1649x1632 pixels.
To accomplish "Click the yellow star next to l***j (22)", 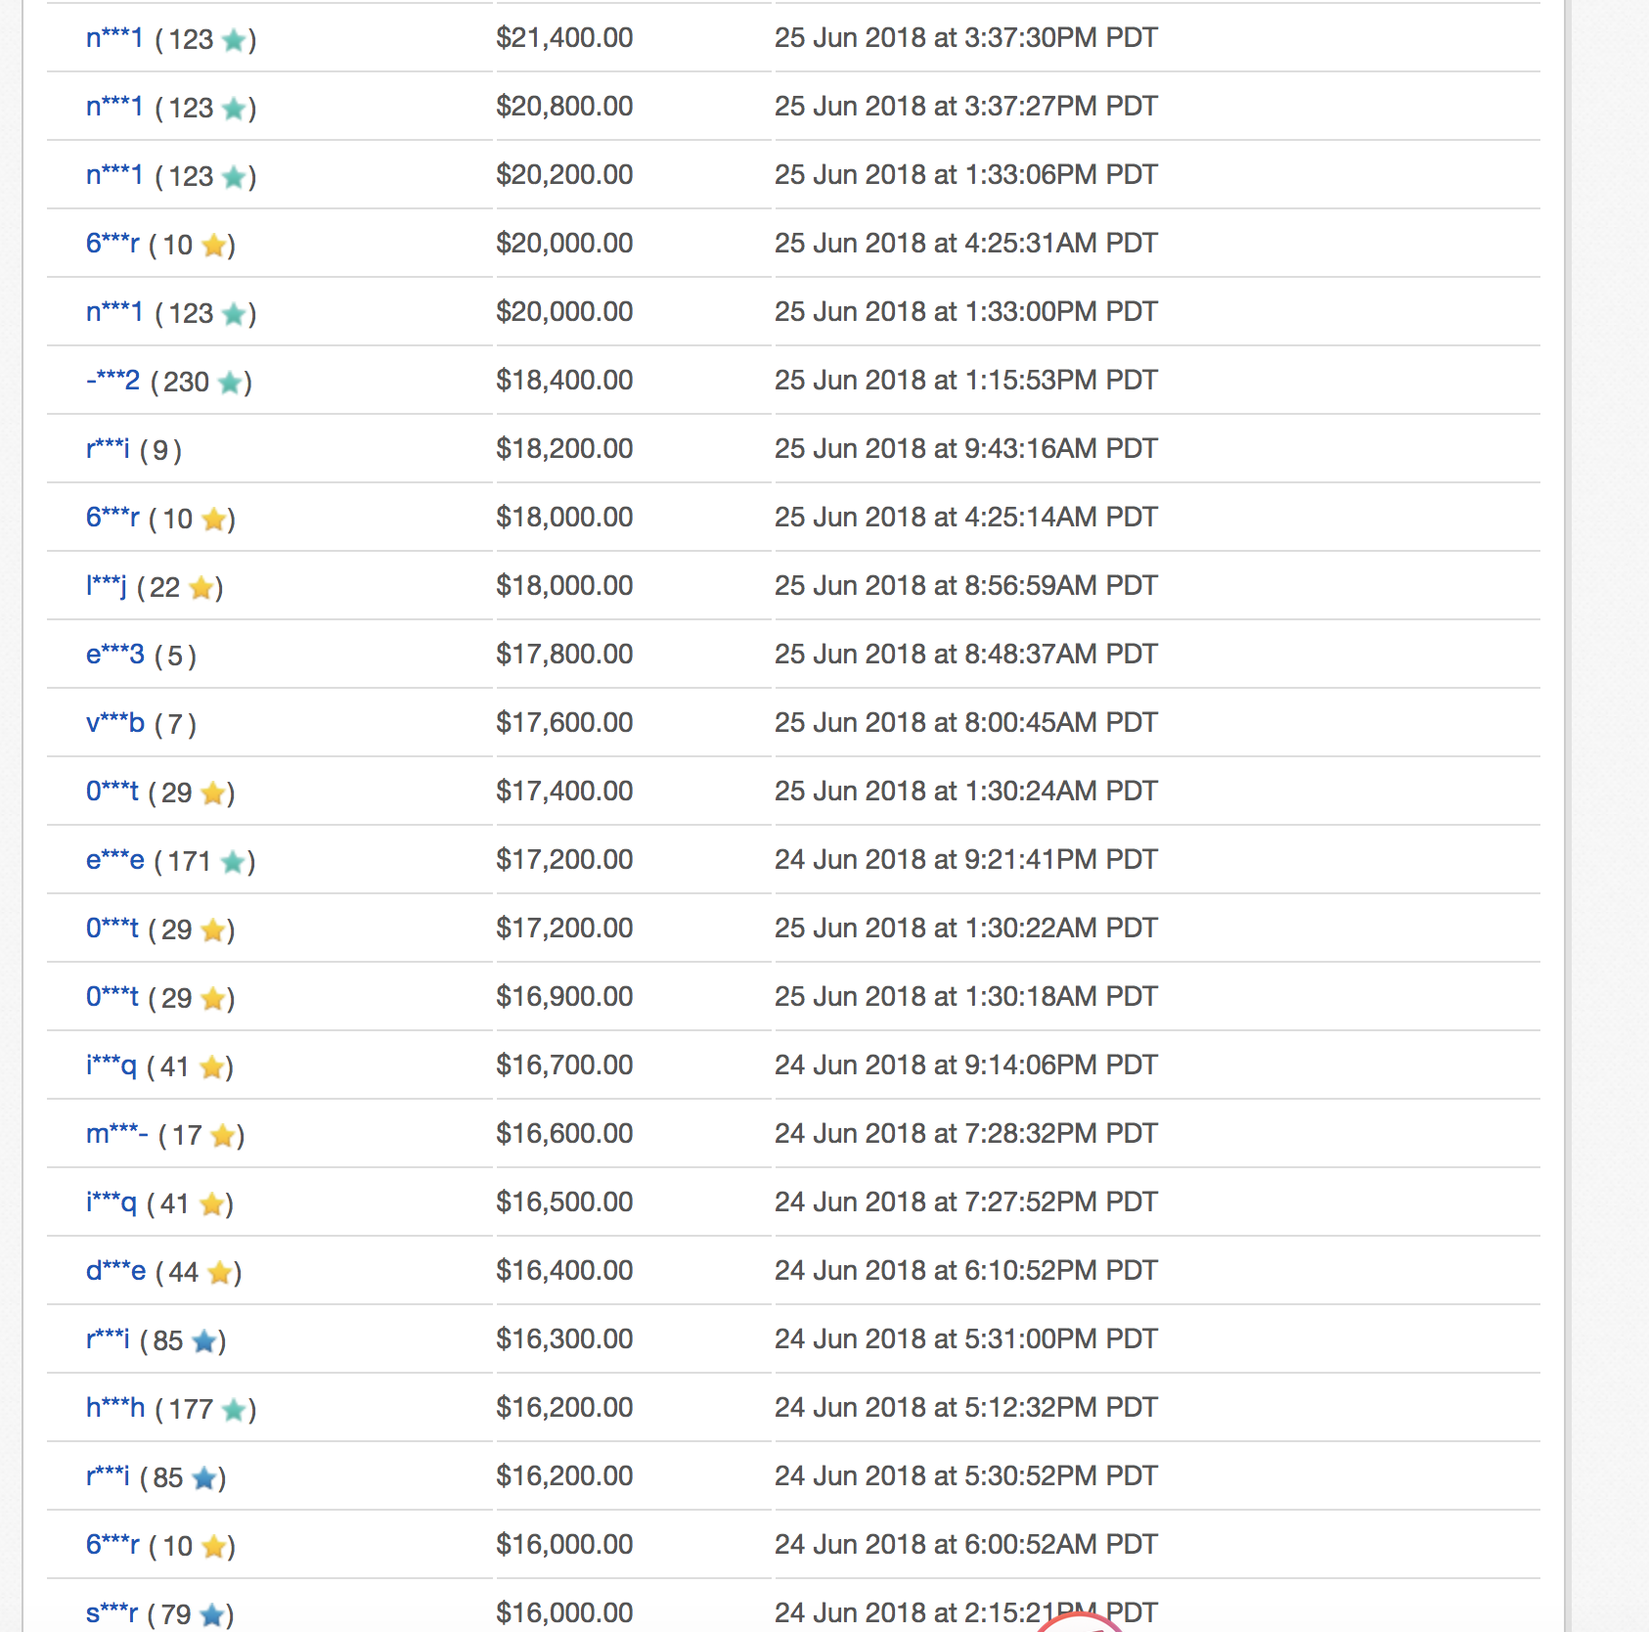I will point(201,588).
